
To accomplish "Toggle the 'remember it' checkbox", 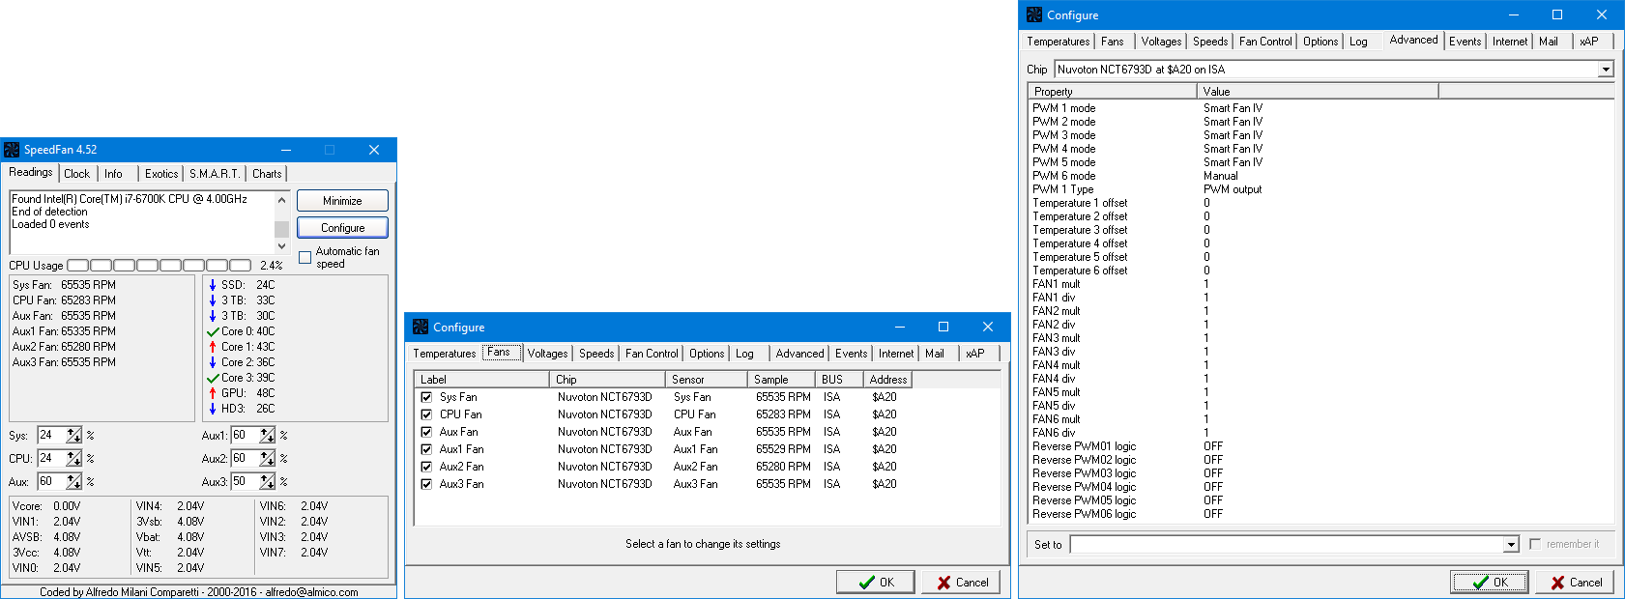I will pos(1535,544).
